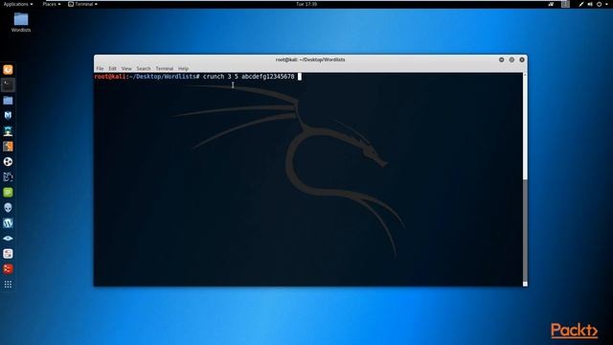Click the network pen-shaped icon in the top bar

click(x=581, y=4)
